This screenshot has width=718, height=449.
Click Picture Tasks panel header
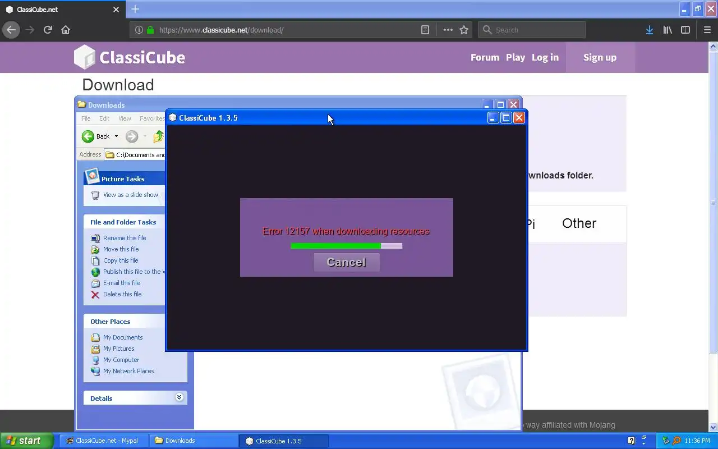click(125, 178)
